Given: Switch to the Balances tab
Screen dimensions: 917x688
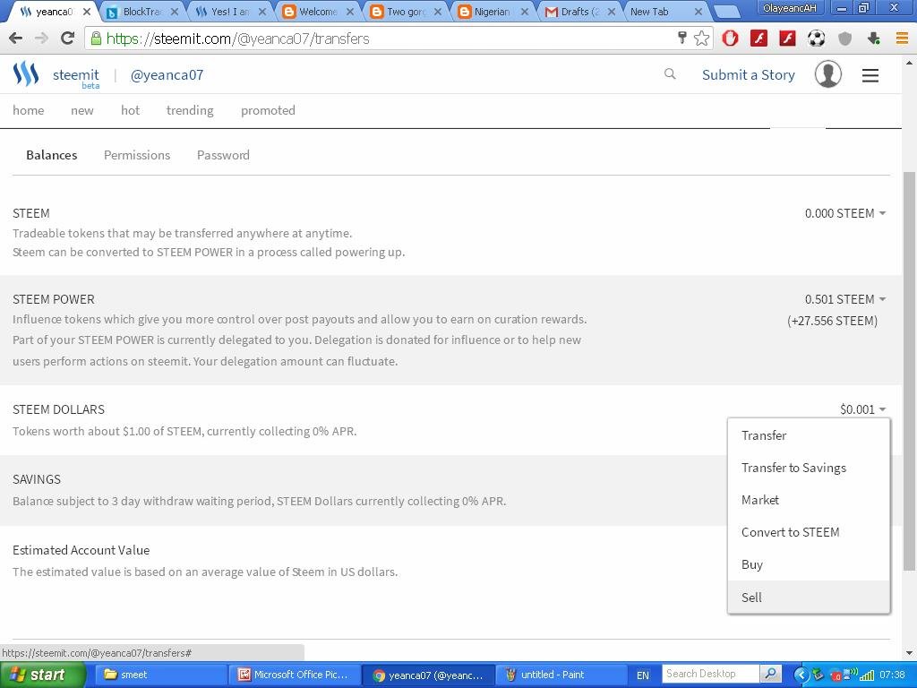Looking at the screenshot, I should (x=51, y=155).
